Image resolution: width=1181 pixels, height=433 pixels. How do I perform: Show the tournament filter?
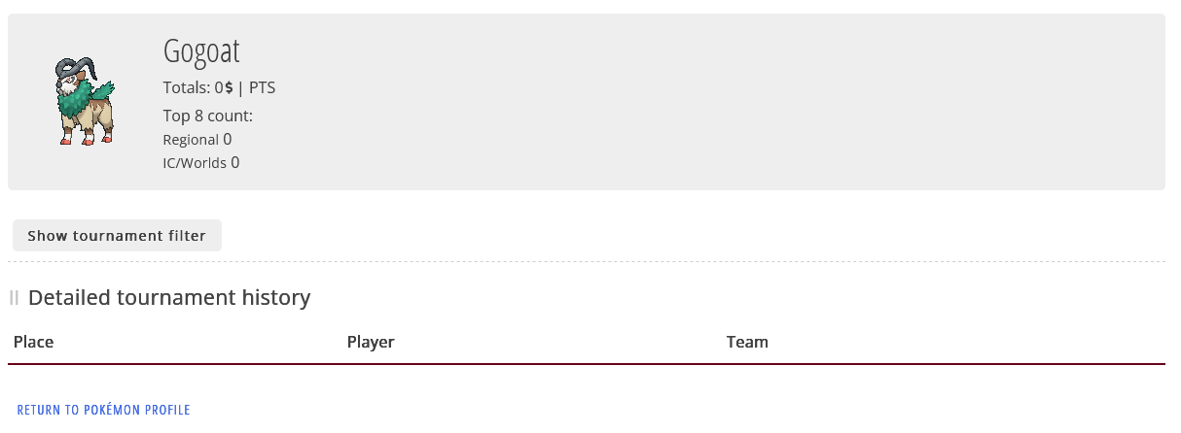point(117,236)
